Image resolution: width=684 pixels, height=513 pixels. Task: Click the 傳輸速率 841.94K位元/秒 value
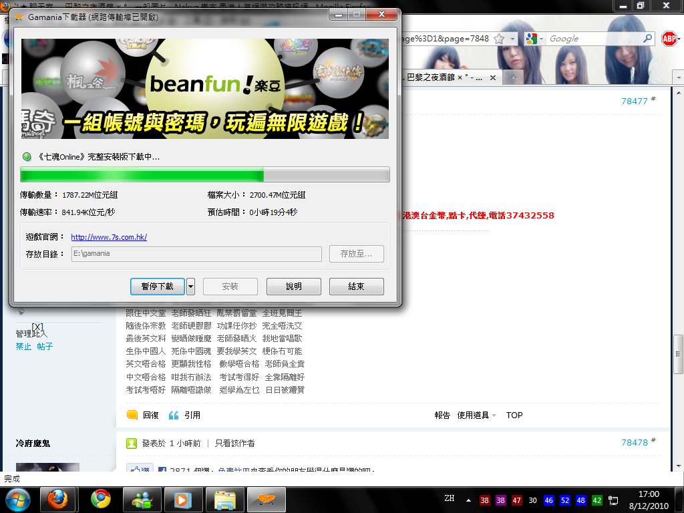[89, 212]
